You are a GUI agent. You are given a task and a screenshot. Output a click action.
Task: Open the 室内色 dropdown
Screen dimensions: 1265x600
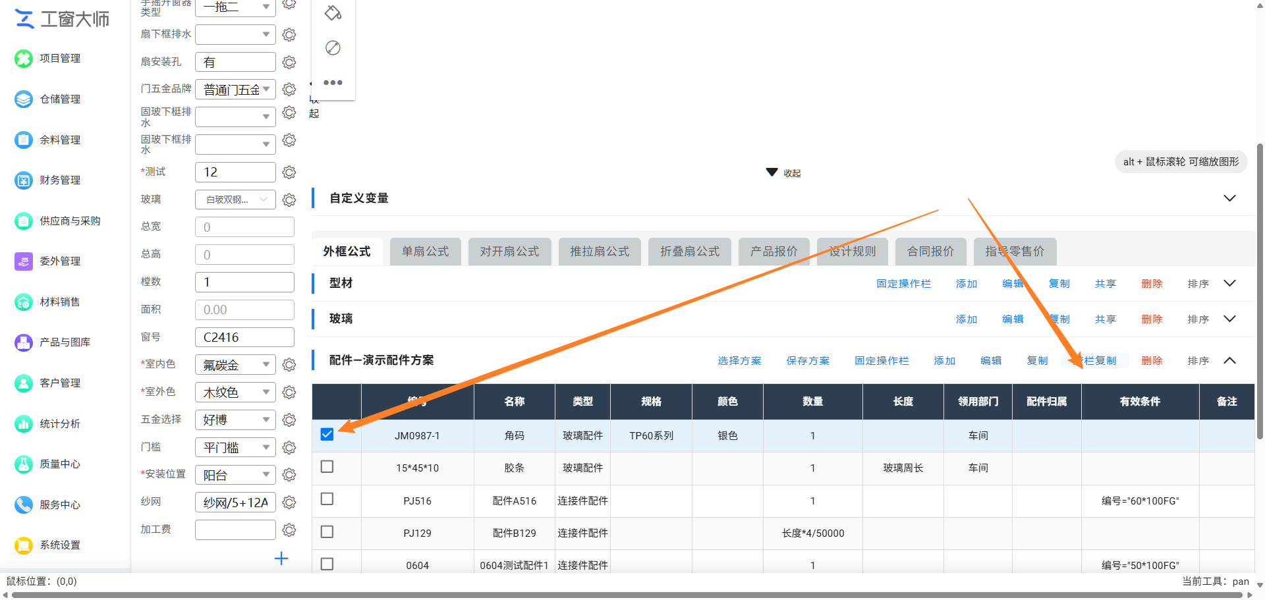[x=235, y=365]
